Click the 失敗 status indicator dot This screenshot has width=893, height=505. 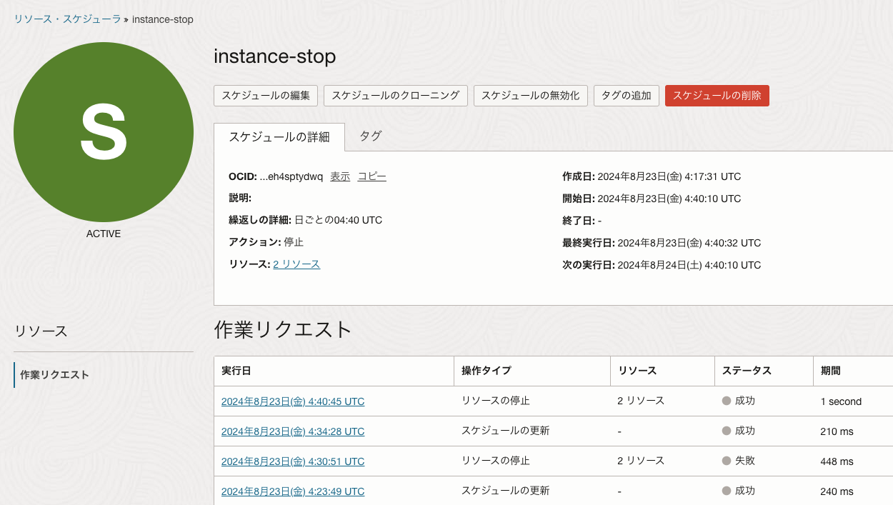[x=727, y=461]
